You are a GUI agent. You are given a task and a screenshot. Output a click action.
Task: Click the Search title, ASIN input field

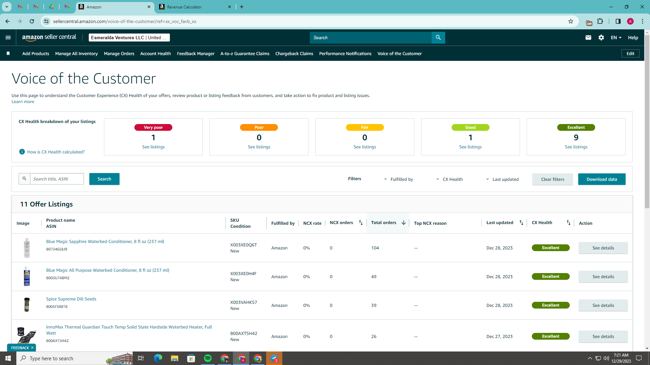(57, 179)
